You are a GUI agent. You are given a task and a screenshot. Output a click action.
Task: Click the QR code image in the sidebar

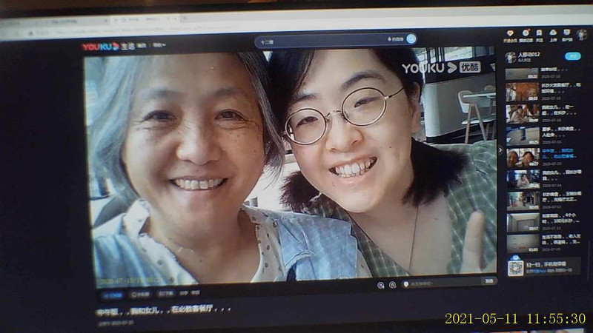point(515,268)
